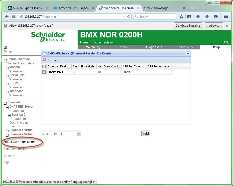
Task: Check the Binary_Input row checkbox
Action: tap(44, 72)
